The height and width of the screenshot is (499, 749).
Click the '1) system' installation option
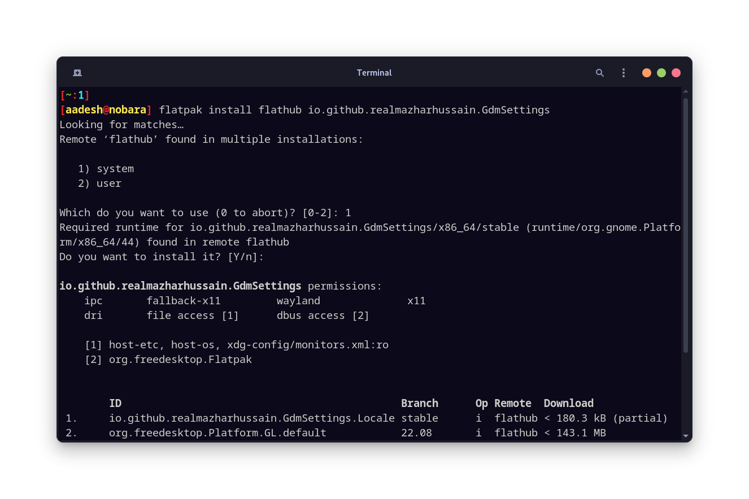tap(105, 168)
